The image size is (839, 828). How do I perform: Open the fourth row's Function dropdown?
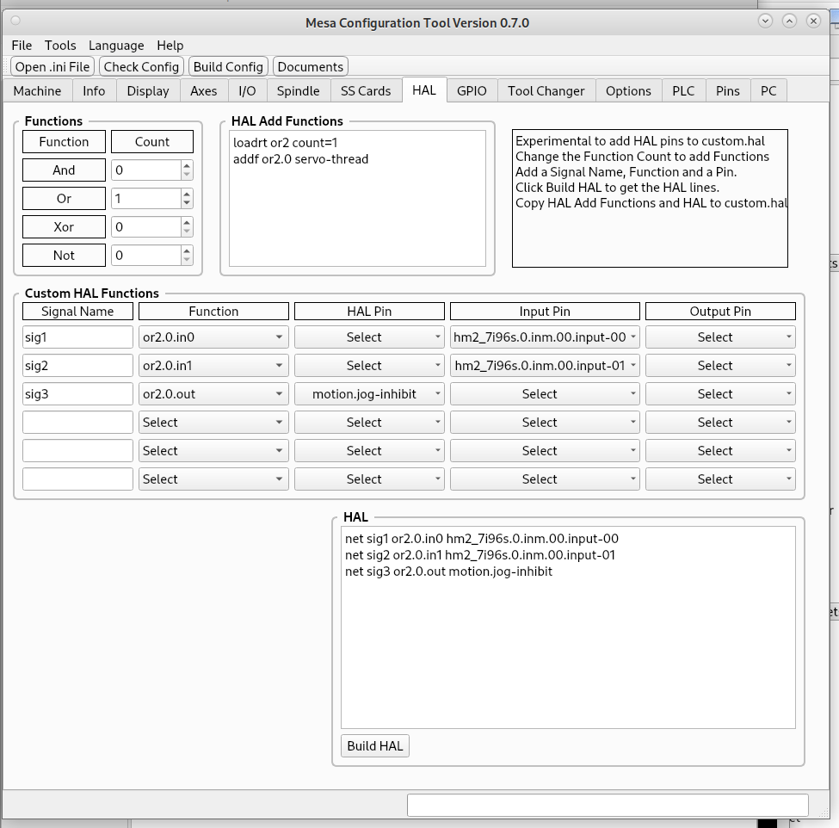213,423
